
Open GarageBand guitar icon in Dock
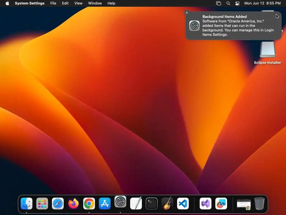[167, 203]
